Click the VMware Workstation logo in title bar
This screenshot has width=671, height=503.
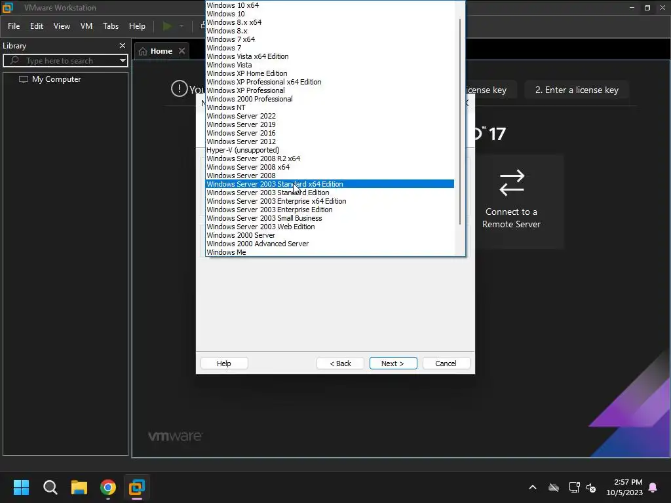tap(8, 8)
